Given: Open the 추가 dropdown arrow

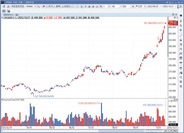Looking at the screenshot, I should [x=54, y=6].
